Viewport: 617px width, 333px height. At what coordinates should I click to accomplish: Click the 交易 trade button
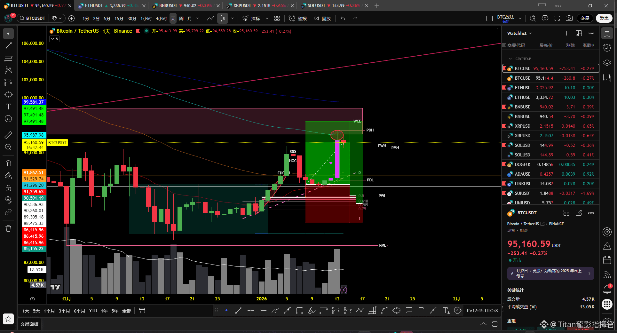pyautogui.click(x=585, y=19)
